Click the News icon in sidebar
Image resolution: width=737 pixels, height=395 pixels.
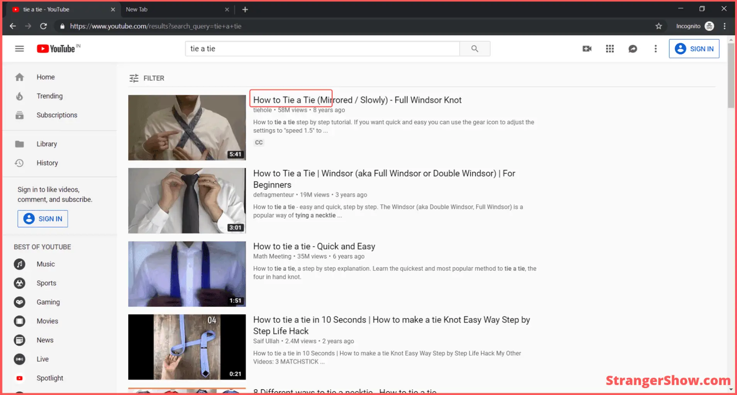point(19,340)
